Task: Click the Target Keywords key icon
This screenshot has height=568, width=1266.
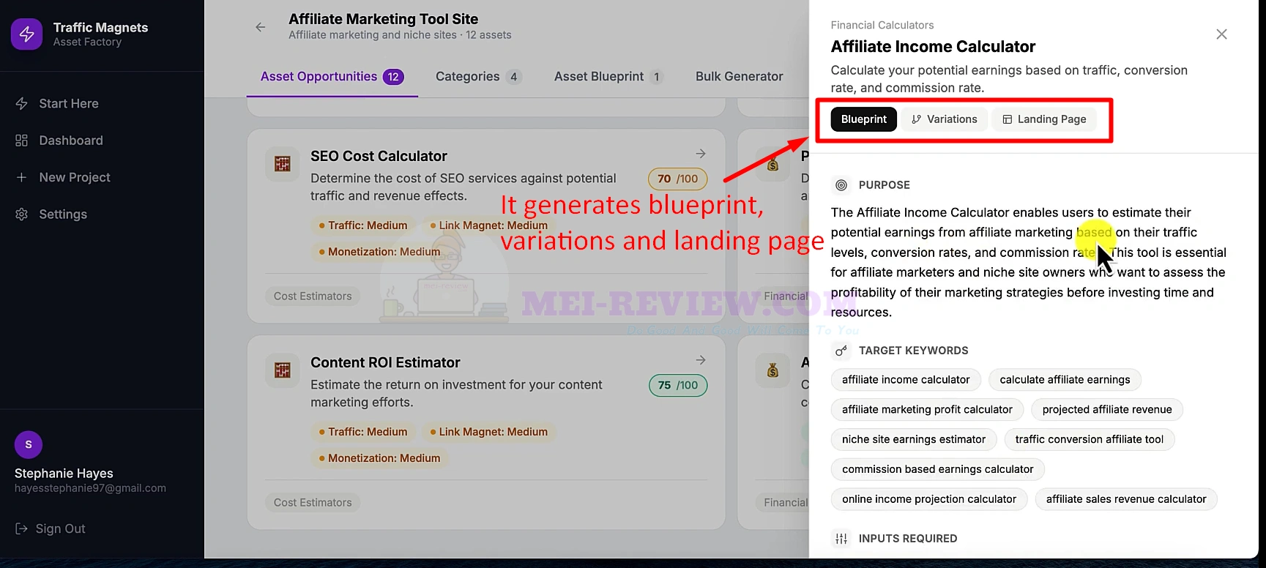Action: coord(841,351)
